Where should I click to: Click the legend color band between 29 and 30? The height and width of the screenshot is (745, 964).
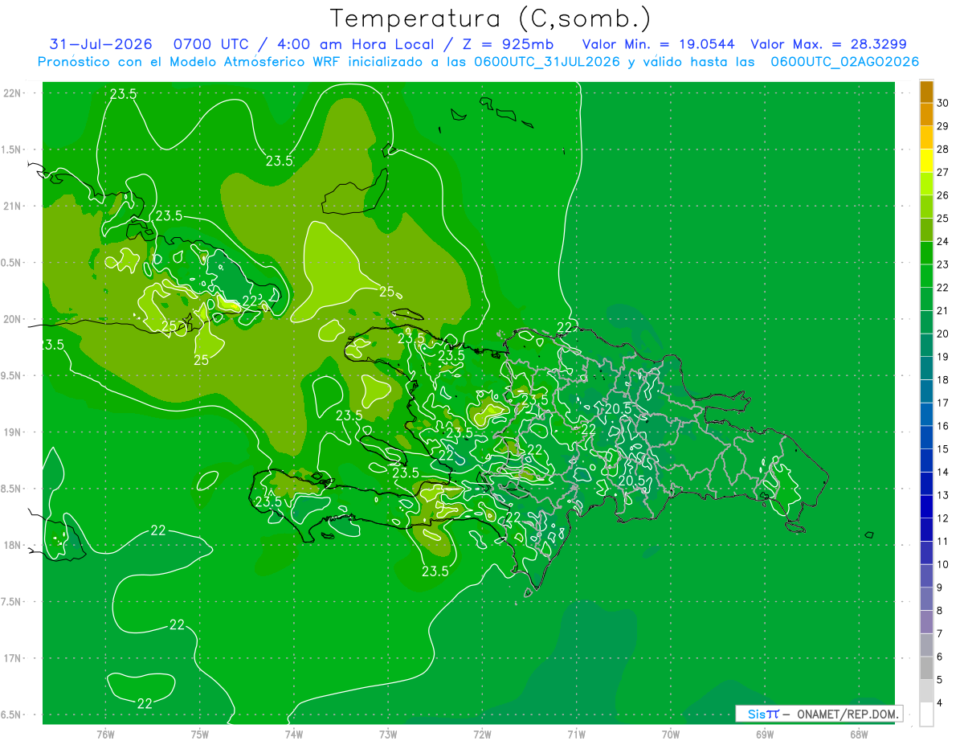click(926, 115)
